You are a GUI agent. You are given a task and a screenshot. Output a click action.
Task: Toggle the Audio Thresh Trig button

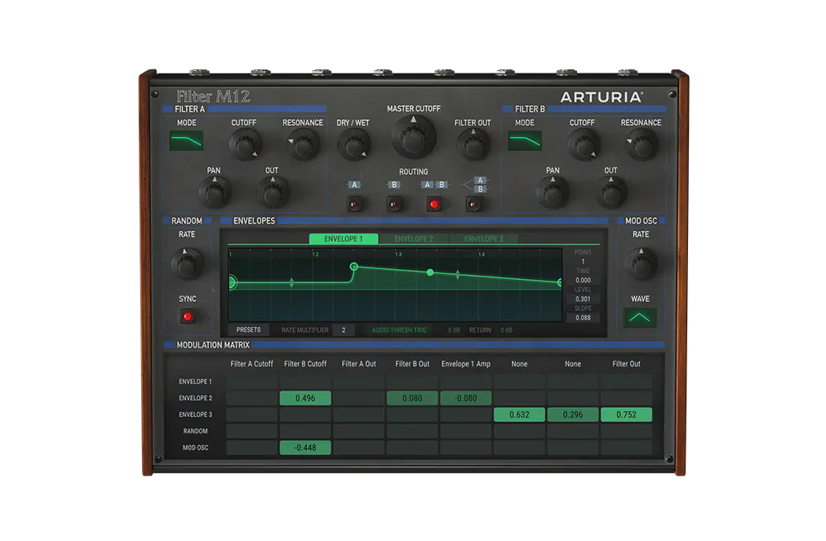[398, 330]
